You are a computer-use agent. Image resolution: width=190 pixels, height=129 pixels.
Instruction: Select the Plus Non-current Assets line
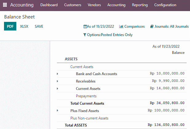[x=122, y=118]
